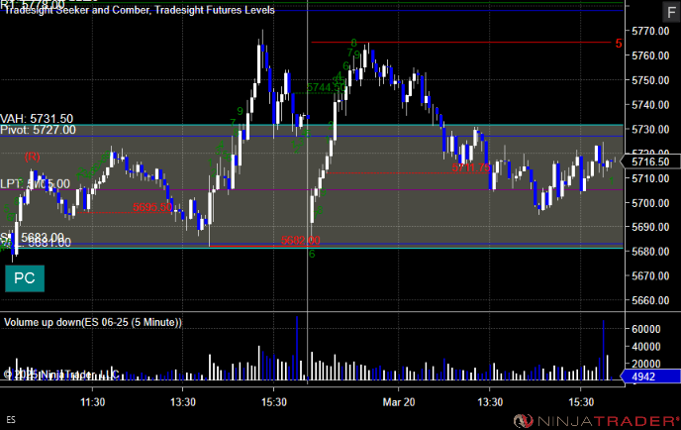681x430 pixels.
Task: Click the current price marker 5716.50
Action: (x=650, y=161)
